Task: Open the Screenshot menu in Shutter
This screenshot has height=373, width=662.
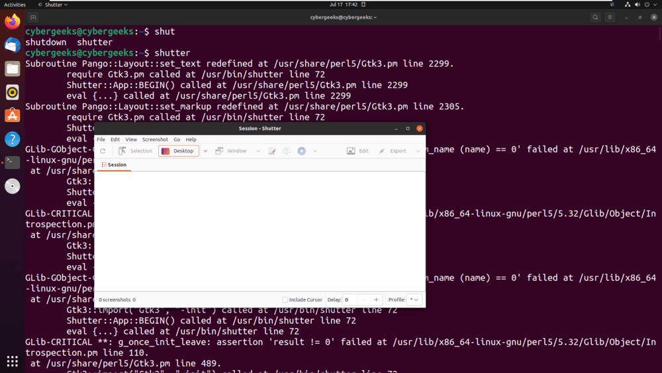Action: [155, 139]
